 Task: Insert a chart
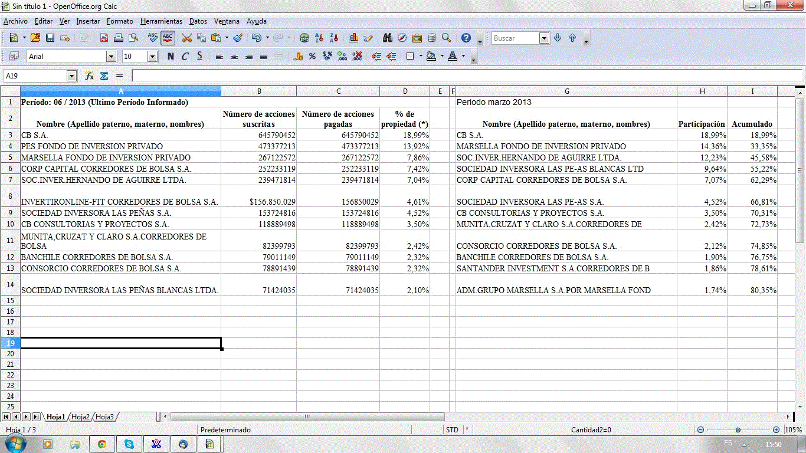[354, 38]
